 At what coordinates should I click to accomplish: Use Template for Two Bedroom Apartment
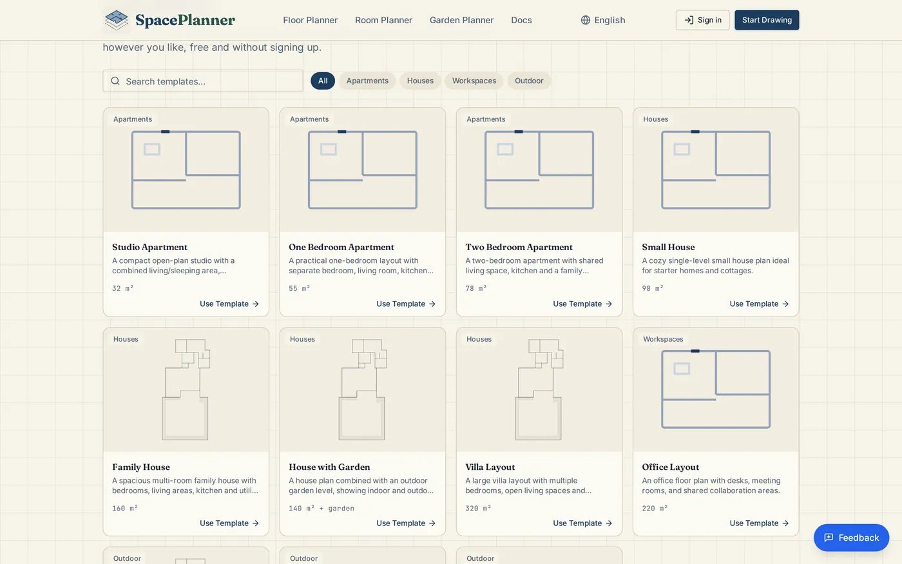click(582, 304)
